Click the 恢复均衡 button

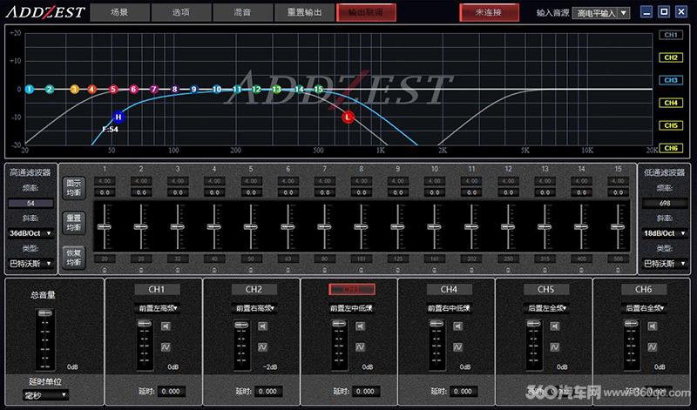point(74,258)
